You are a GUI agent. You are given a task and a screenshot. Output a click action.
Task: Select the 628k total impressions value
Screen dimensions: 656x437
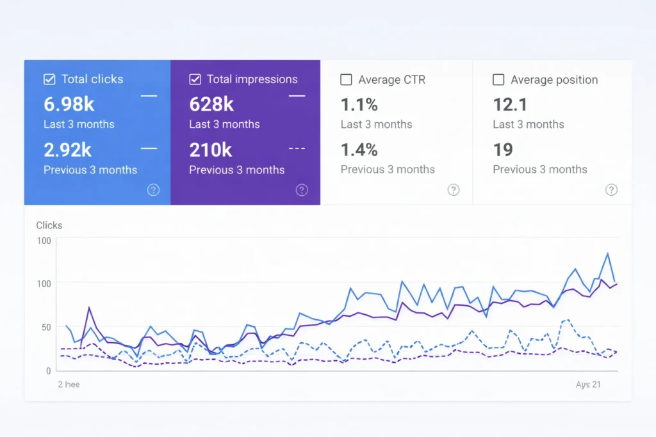click(x=211, y=104)
